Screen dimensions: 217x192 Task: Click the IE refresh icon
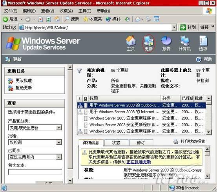tap(48, 19)
